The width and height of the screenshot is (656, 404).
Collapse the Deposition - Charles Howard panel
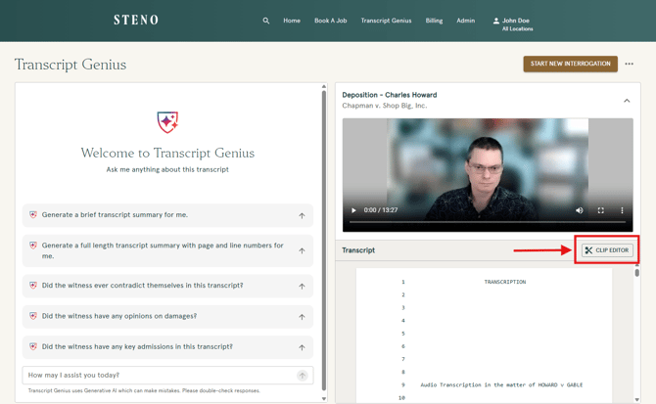627,101
